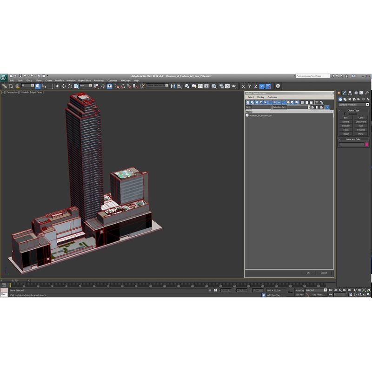Open the Render Setup dialog icon
Viewport: 372px width, 372px height.
pyautogui.click(x=220, y=85)
